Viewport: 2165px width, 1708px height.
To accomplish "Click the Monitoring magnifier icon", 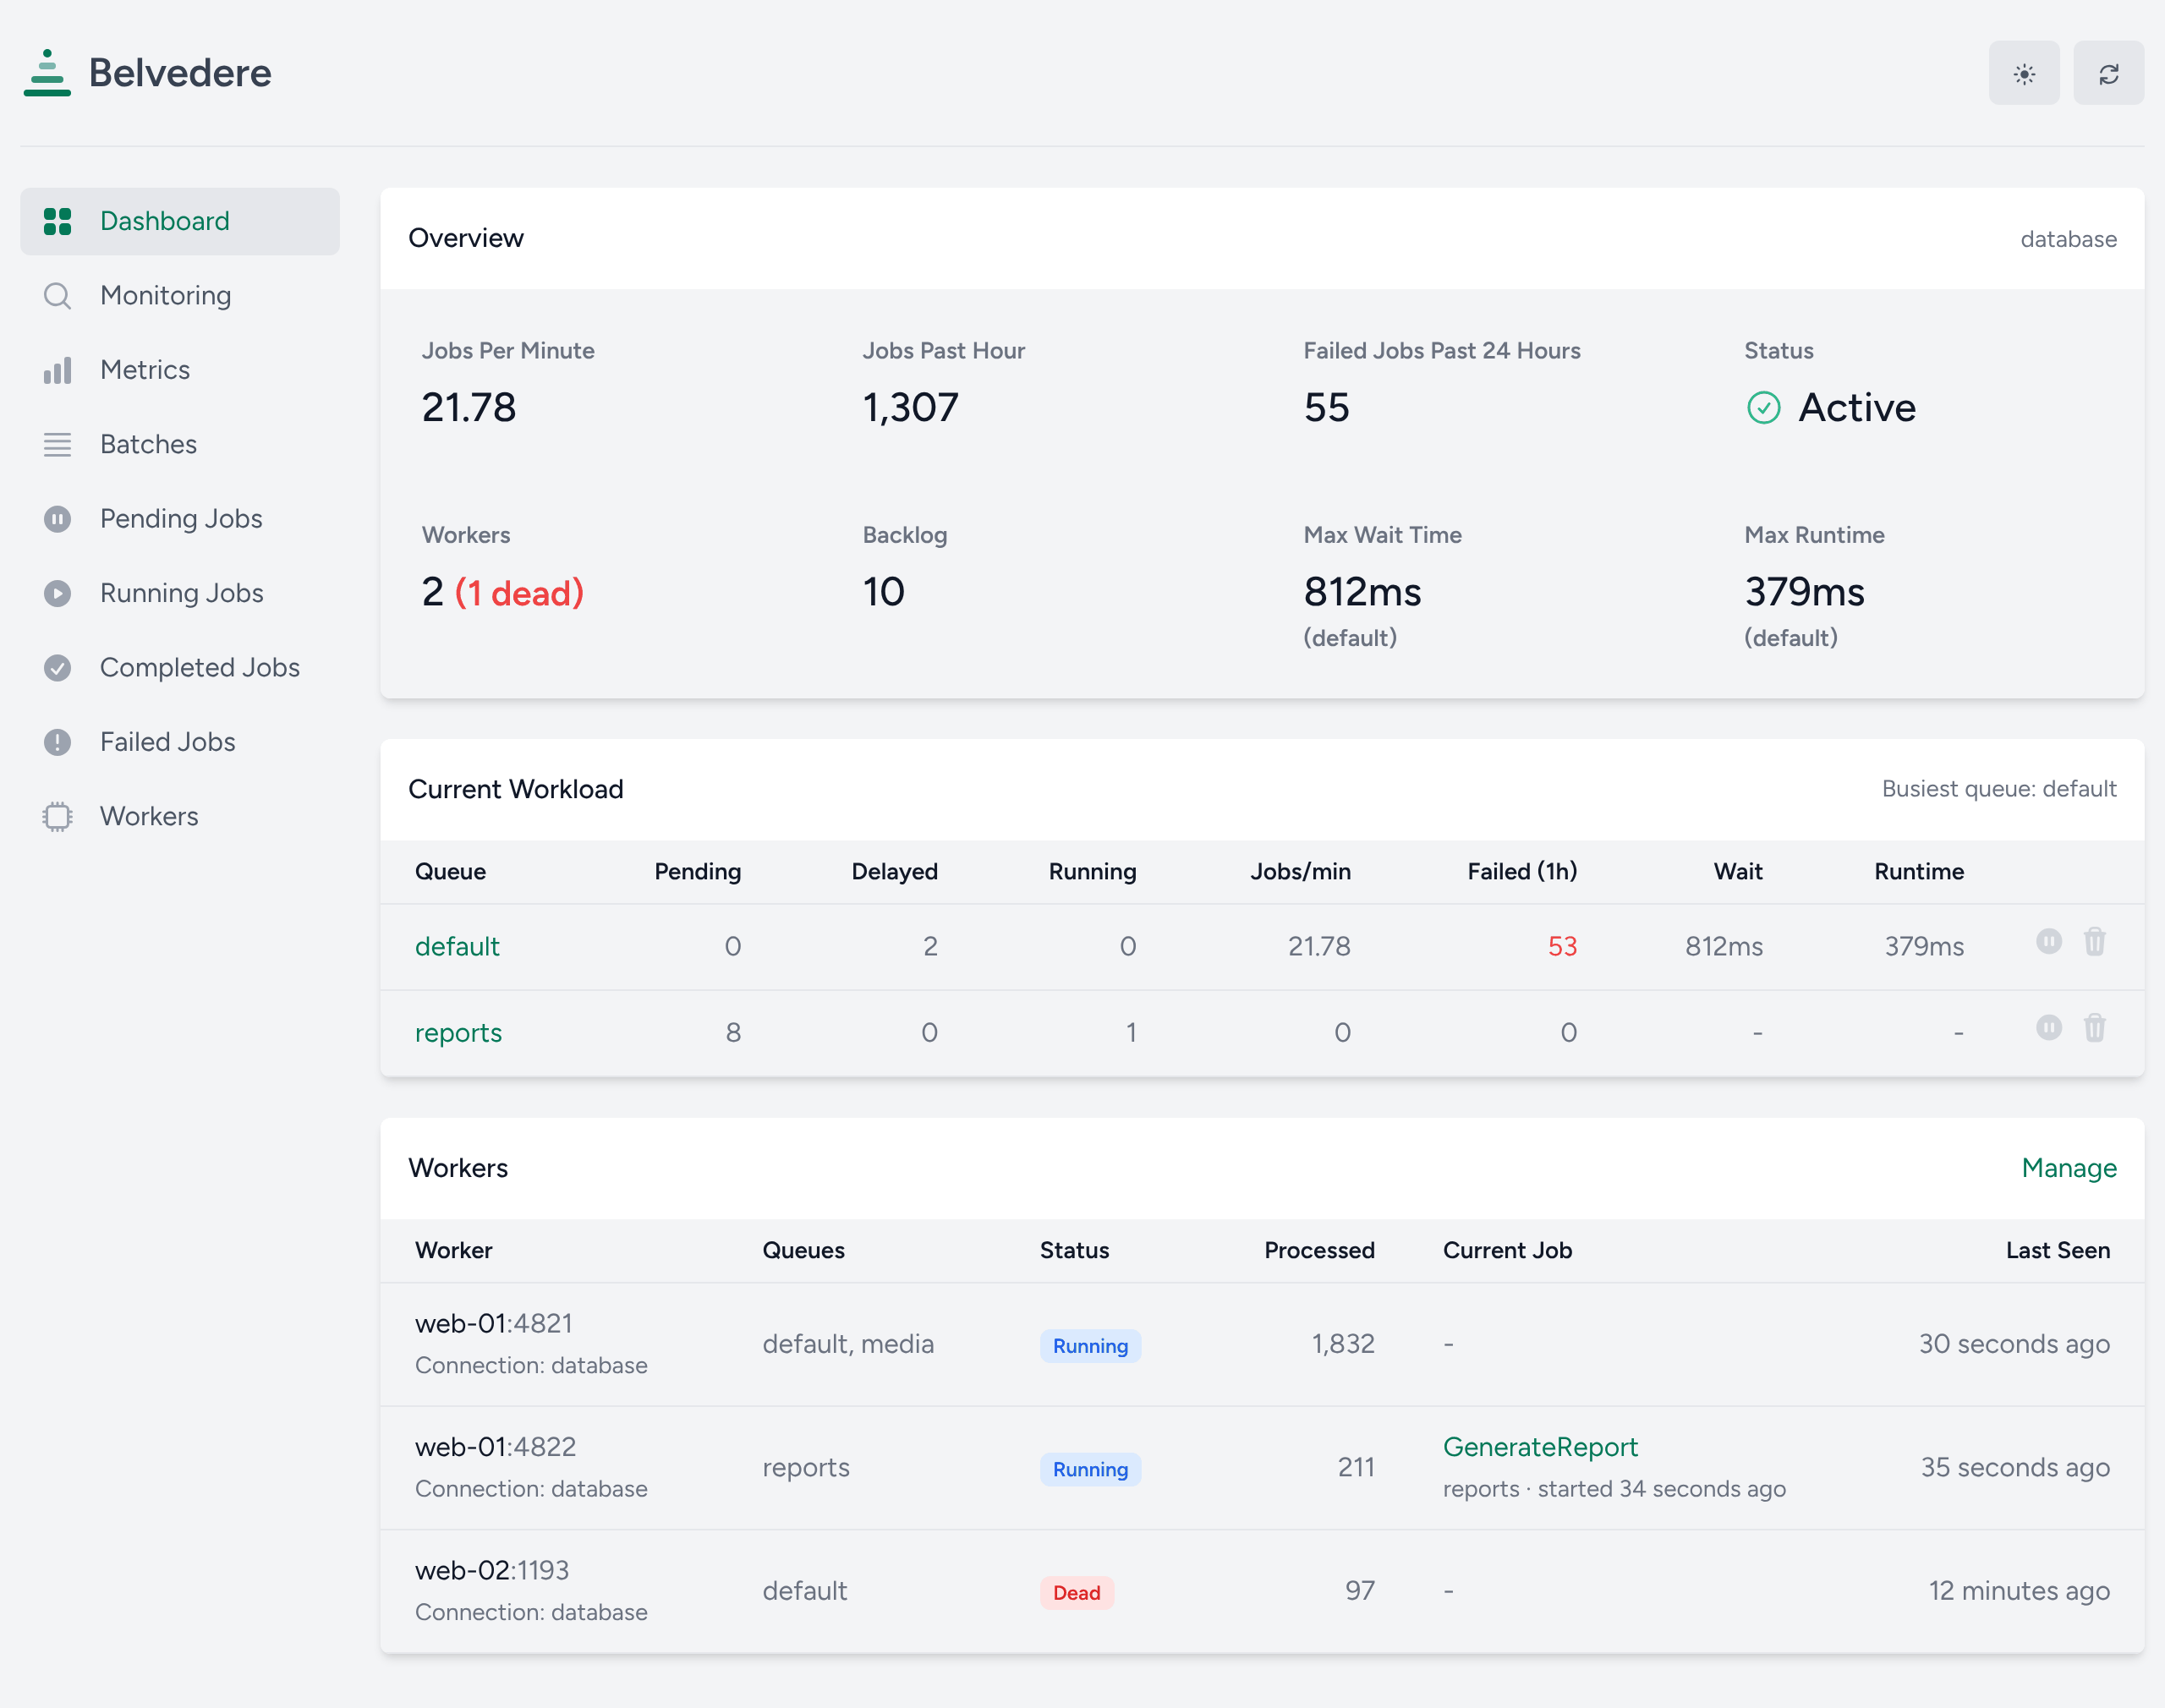I will click(x=57, y=296).
